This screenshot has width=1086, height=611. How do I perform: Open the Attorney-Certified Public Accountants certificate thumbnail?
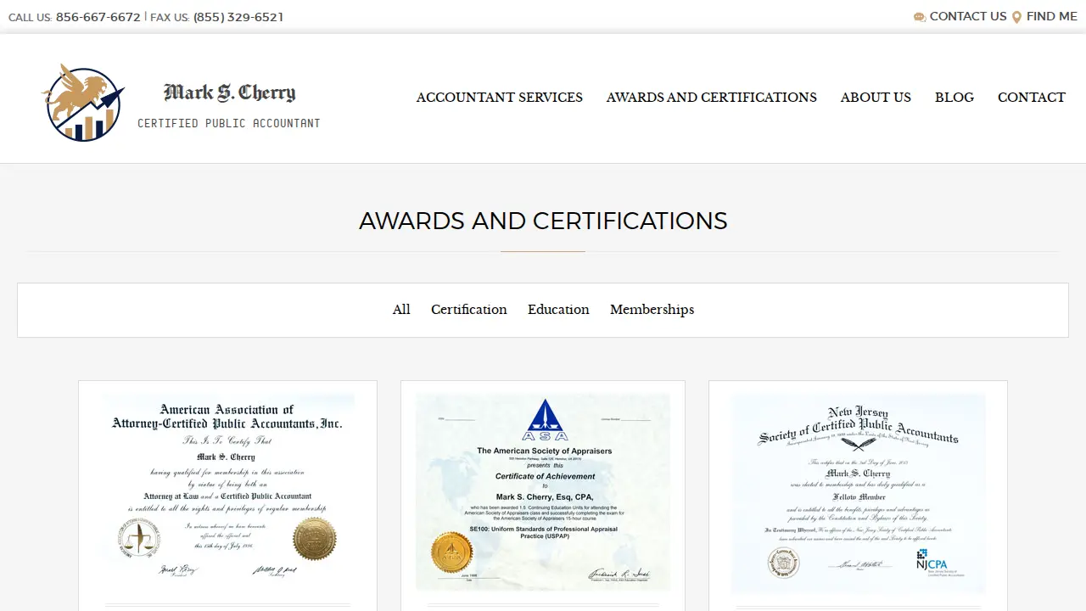228,492
